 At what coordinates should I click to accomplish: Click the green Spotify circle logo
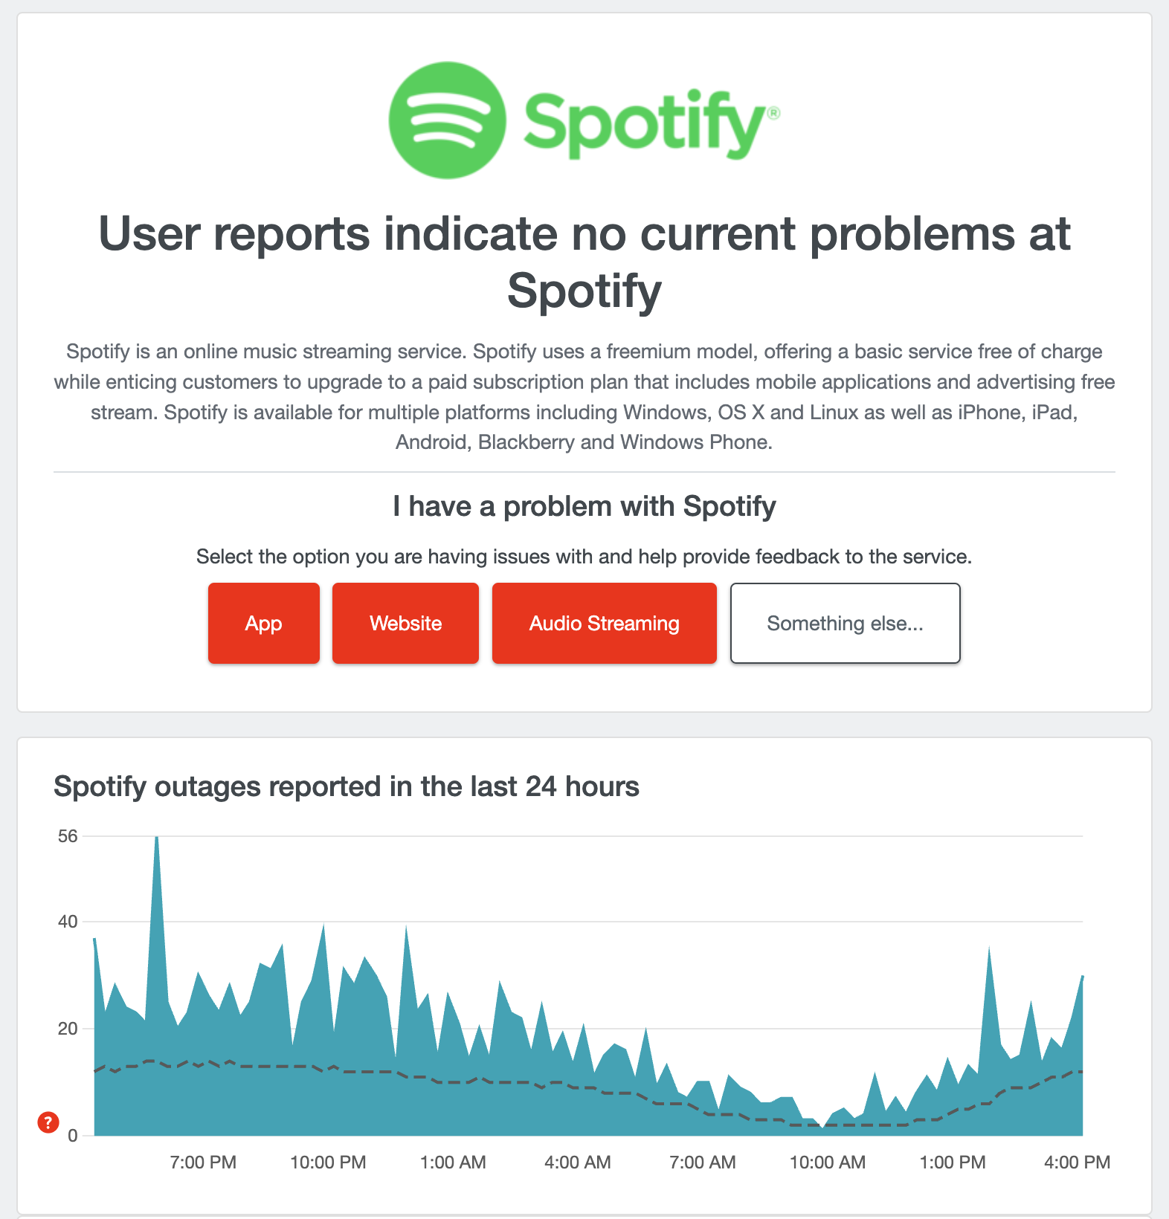447,120
